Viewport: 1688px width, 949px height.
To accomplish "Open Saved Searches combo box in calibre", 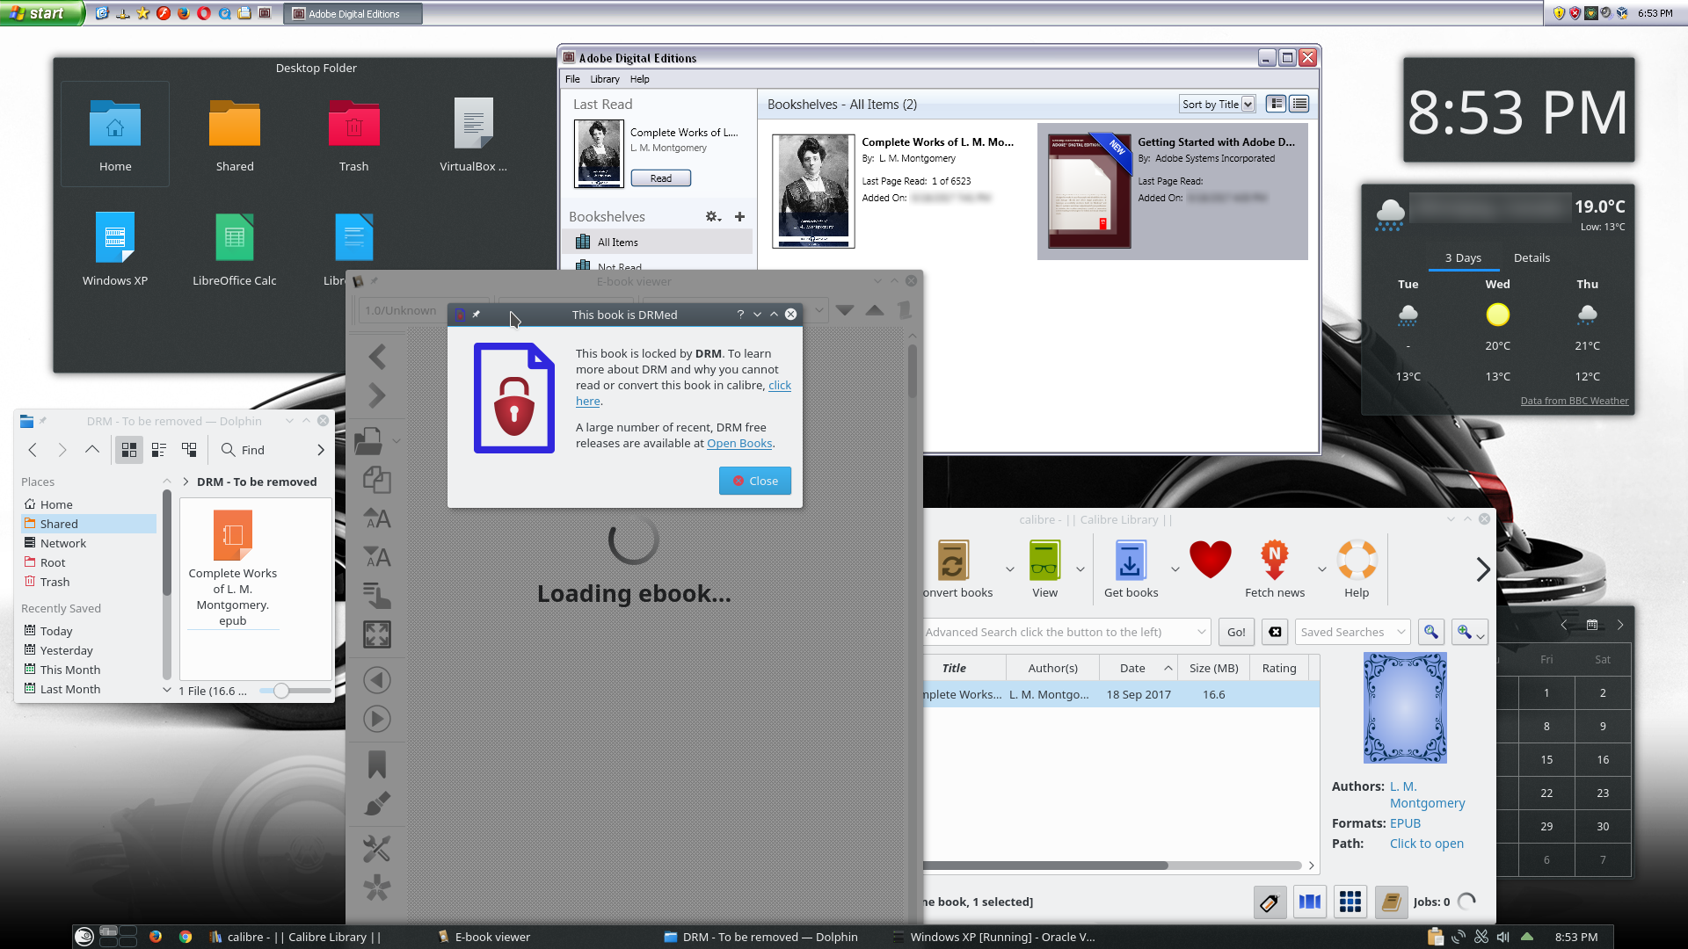I will click(1352, 632).
